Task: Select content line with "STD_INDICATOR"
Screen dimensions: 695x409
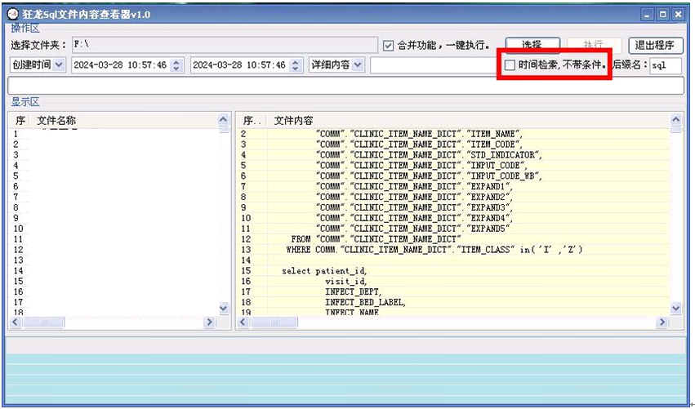Action: click(454, 155)
